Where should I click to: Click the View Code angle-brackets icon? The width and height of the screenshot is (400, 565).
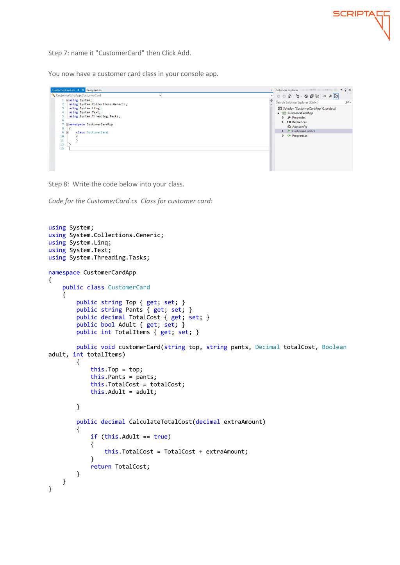point(325,96)
